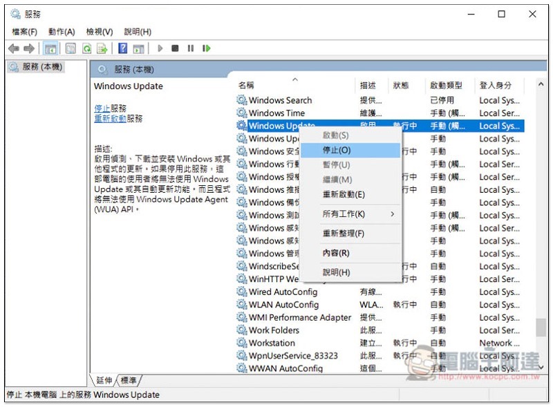The height and width of the screenshot is (407, 553).
Task: Click the Restart Service toolbar icon
Action: pyautogui.click(x=207, y=48)
